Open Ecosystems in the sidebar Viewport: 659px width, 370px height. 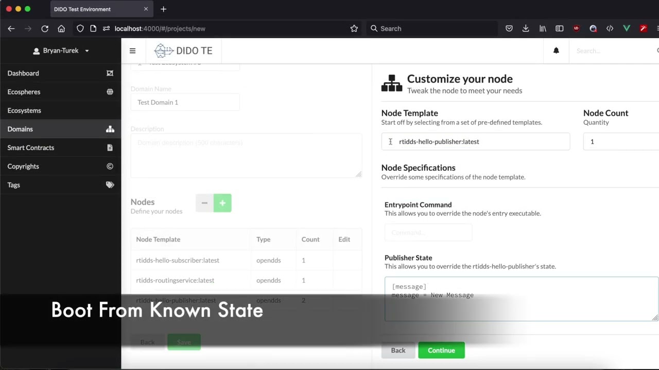pos(61,110)
